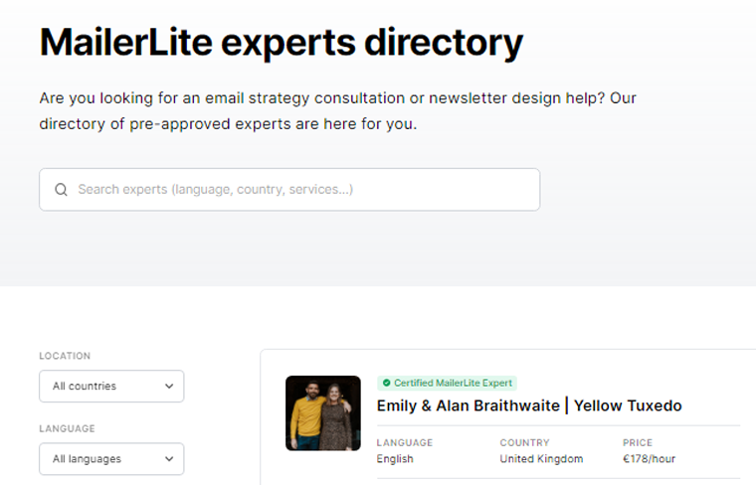756x485 pixels.
Task: Open the All languages dropdown
Action: click(x=111, y=459)
